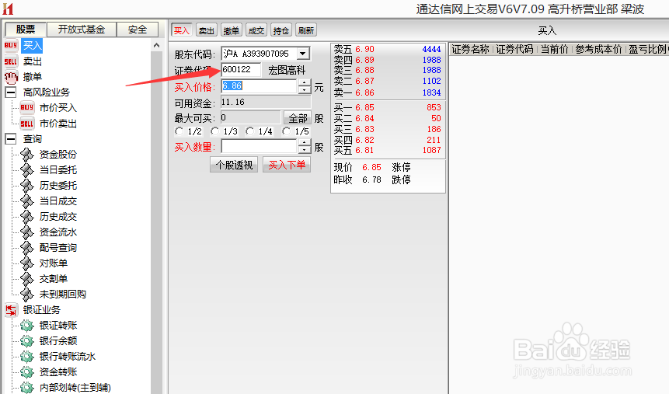Click the 个股透视 button
This screenshot has height=394, width=669.
pyautogui.click(x=234, y=165)
